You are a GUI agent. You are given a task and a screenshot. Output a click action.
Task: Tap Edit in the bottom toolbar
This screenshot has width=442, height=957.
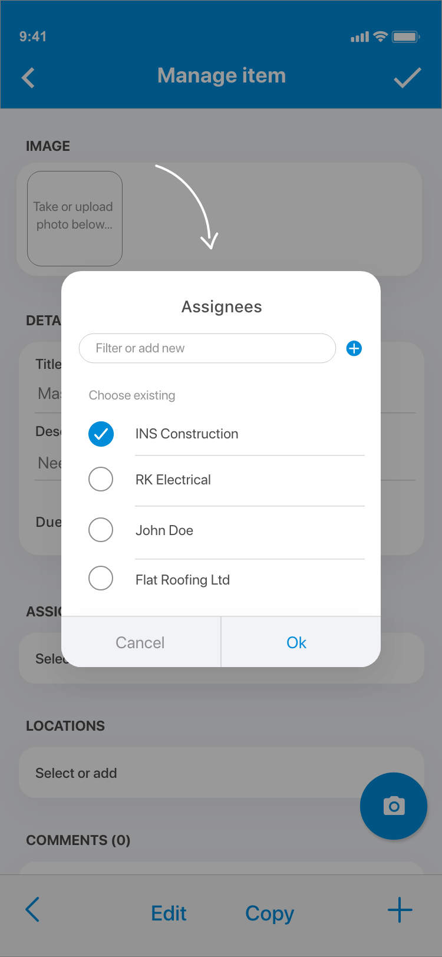(x=169, y=913)
